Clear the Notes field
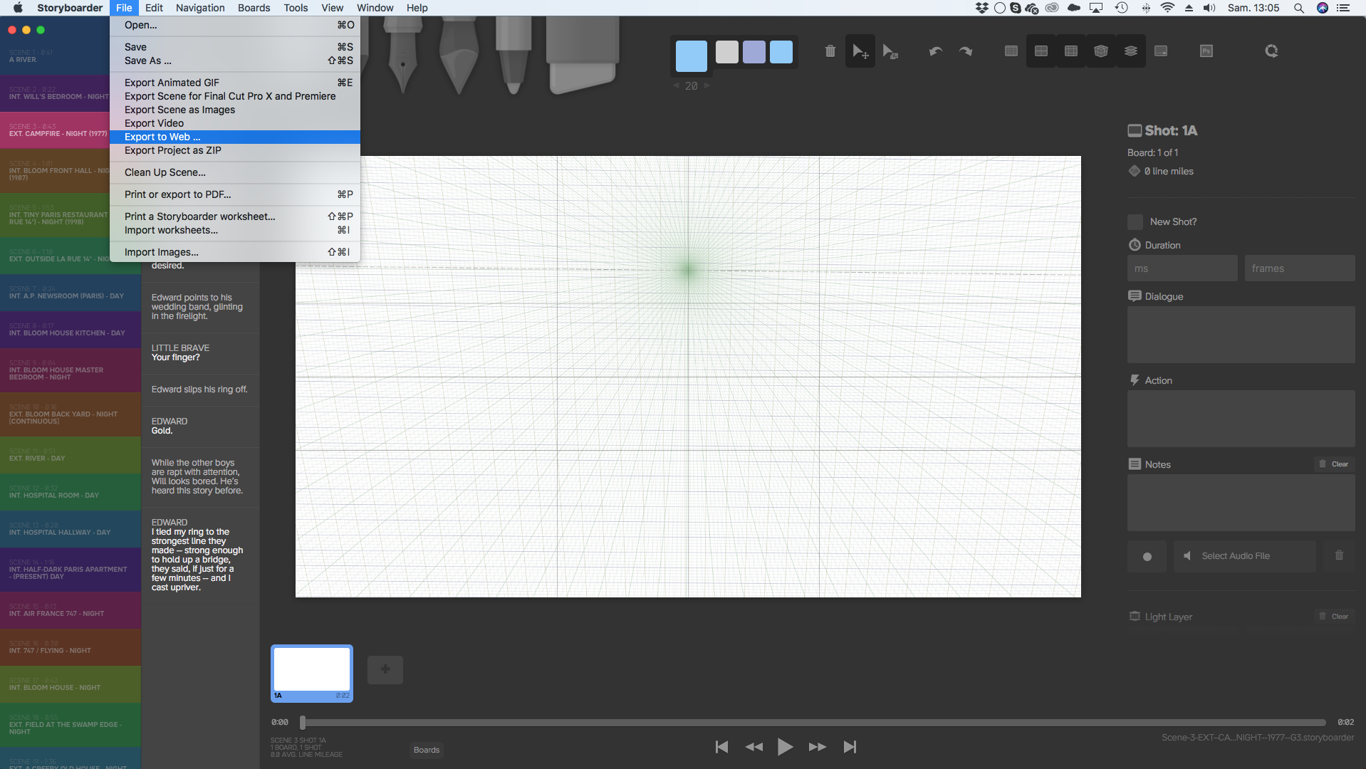This screenshot has height=769, width=1366. pos(1334,464)
